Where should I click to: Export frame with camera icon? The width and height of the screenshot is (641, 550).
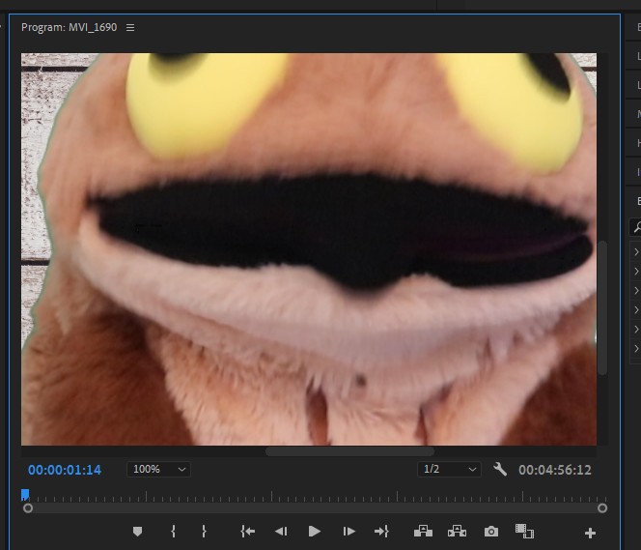(491, 532)
